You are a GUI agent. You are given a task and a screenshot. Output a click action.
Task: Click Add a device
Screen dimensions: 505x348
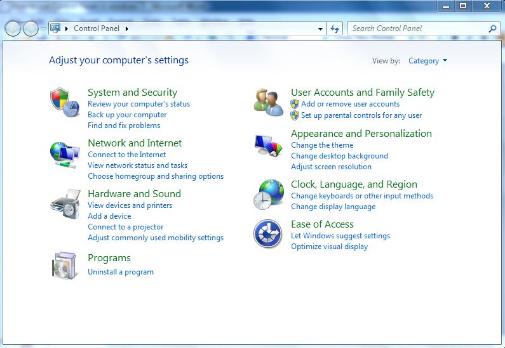pyautogui.click(x=109, y=216)
